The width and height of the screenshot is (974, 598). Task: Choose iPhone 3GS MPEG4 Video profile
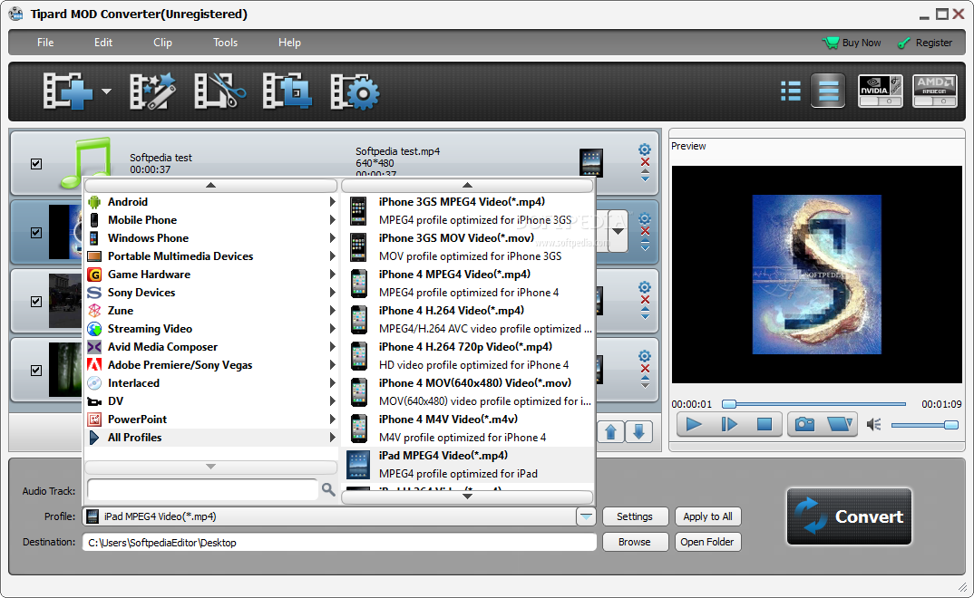468,211
